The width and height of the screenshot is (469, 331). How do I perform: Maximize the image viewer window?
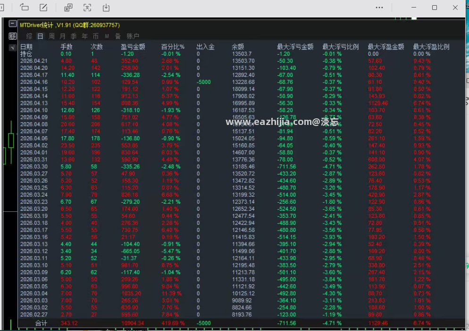coord(435,8)
